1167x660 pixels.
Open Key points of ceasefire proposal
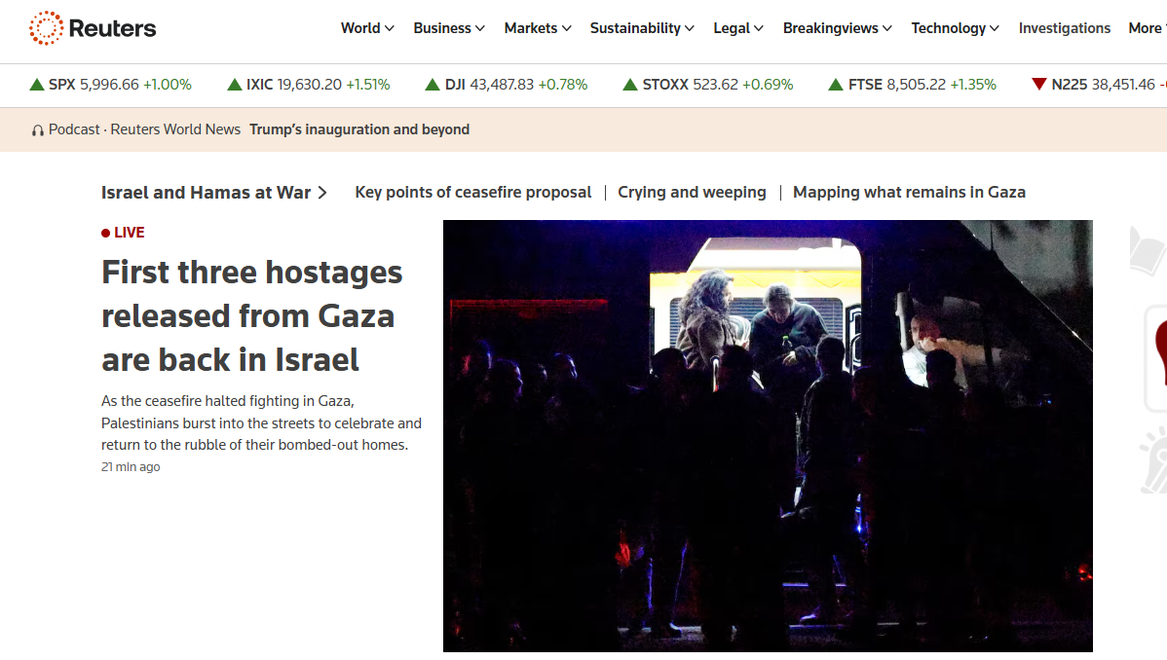coord(473,192)
